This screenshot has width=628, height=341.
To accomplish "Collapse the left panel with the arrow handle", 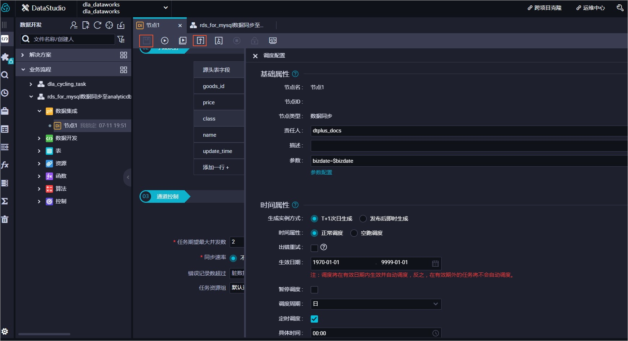I will coord(128,177).
